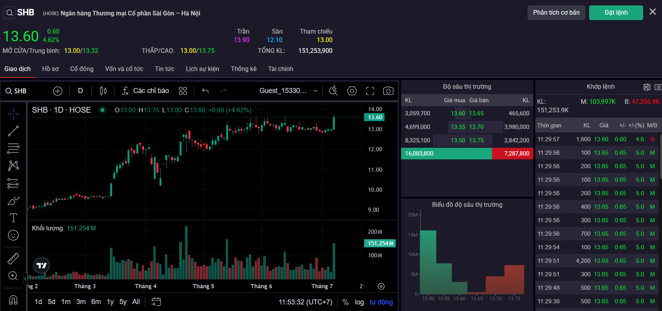Open the Thống kê tab
This screenshot has width=662, height=311.
click(244, 69)
